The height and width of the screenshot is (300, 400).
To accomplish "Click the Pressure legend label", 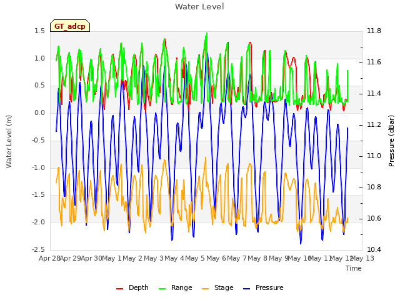I will tap(269, 287).
